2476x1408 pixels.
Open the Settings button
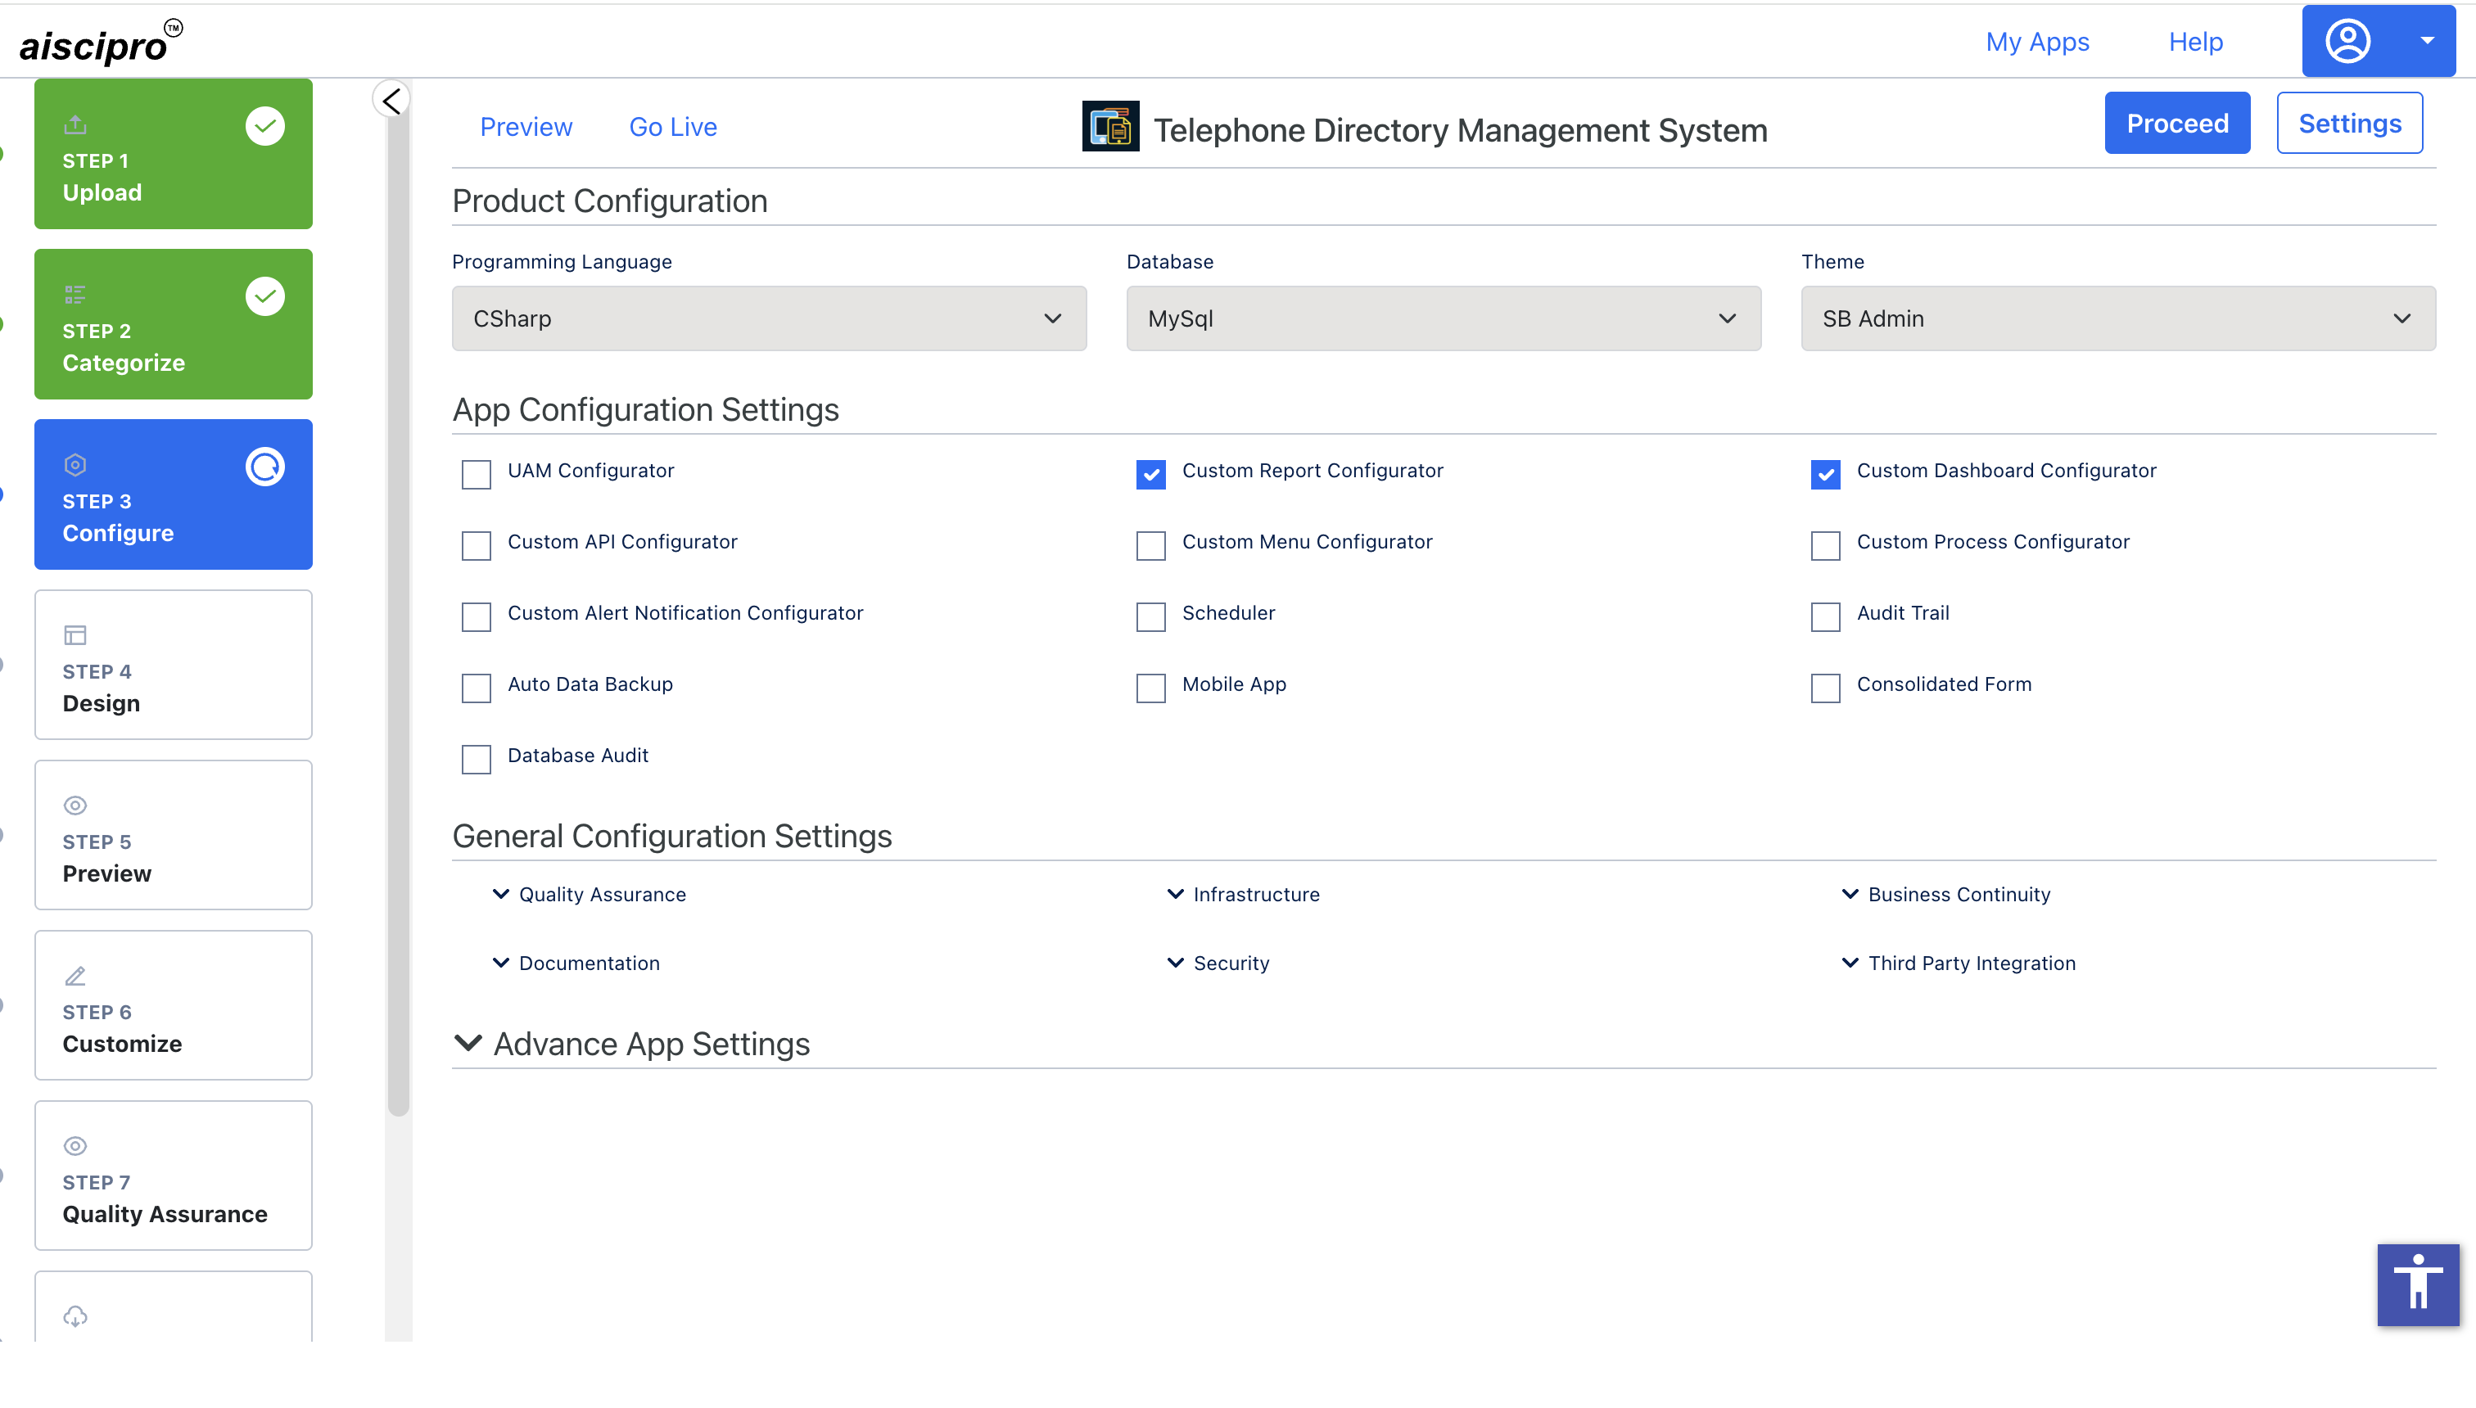coord(2349,123)
